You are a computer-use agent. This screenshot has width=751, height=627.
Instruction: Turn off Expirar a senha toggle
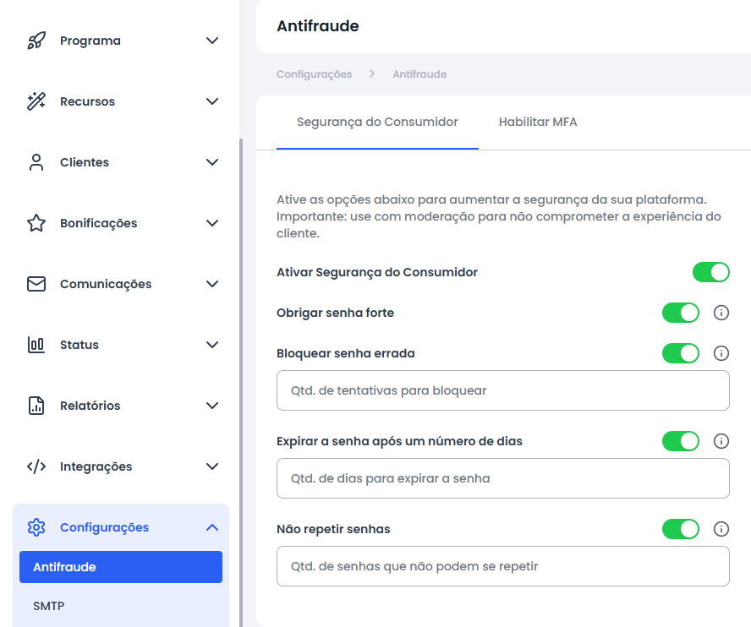tap(681, 441)
